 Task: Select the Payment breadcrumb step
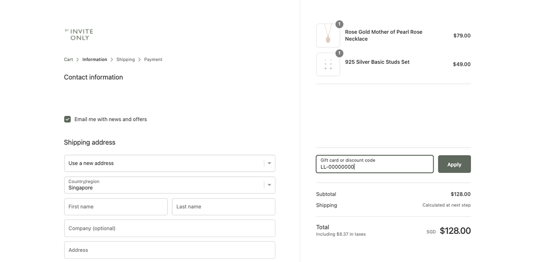[x=153, y=60]
